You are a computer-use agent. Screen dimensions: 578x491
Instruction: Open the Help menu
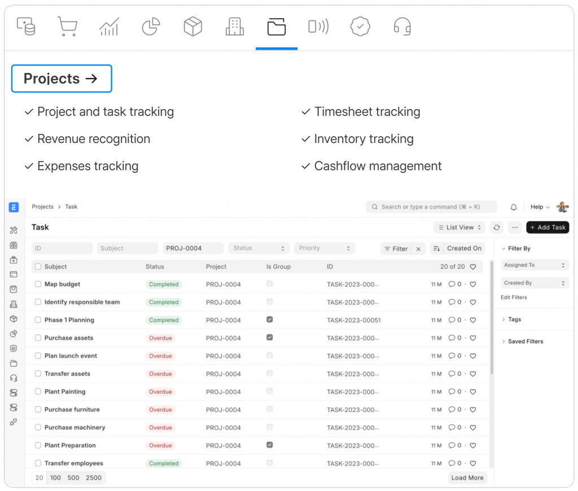coord(540,207)
